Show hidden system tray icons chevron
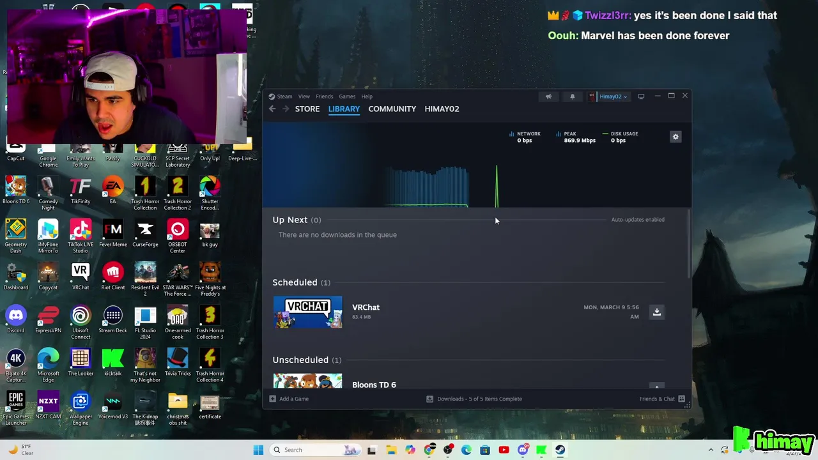The height and width of the screenshot is (460, 818). [711, 450]
